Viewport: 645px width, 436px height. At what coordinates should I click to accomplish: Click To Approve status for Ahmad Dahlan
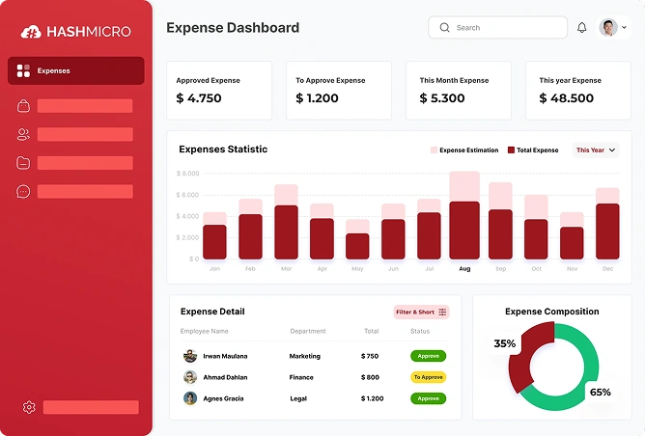click(428, 377)
